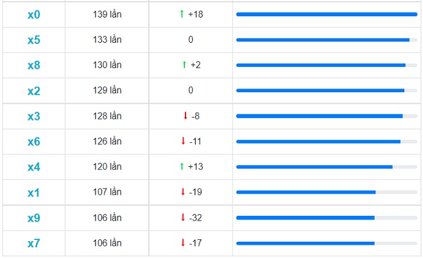Click the green up arrow beside +13

pos(182,166)
